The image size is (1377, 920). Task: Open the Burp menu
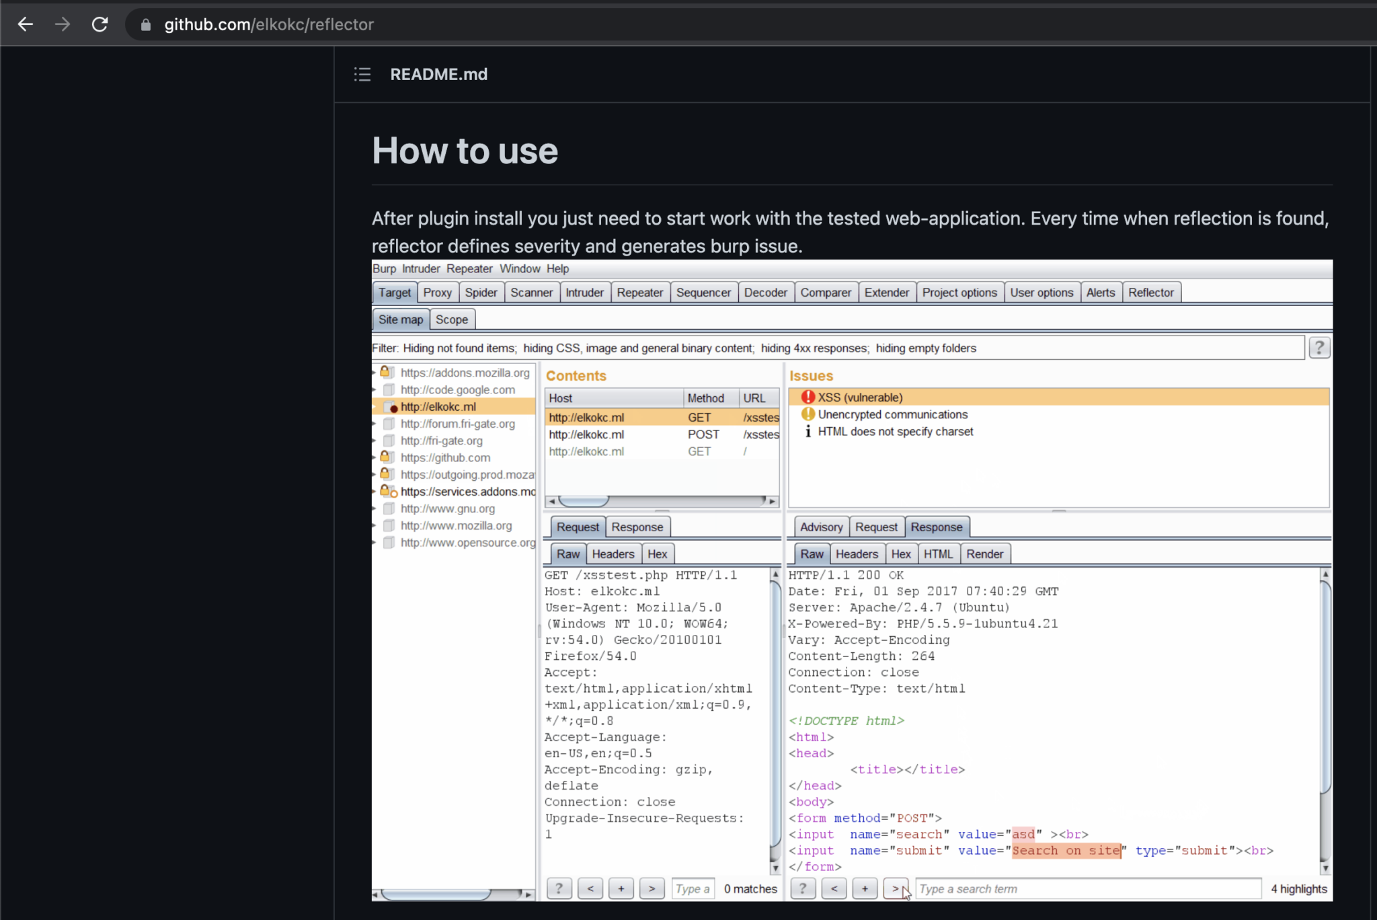point(384,268)
